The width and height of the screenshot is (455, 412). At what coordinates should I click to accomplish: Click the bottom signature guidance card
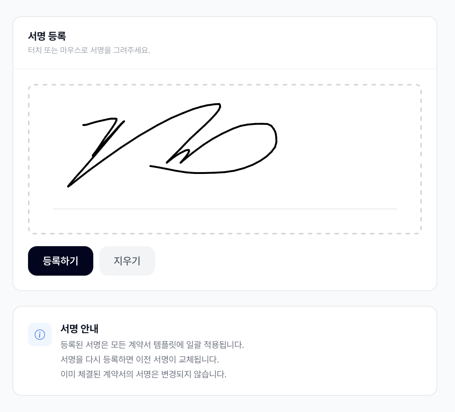click(x=225, y=350)
